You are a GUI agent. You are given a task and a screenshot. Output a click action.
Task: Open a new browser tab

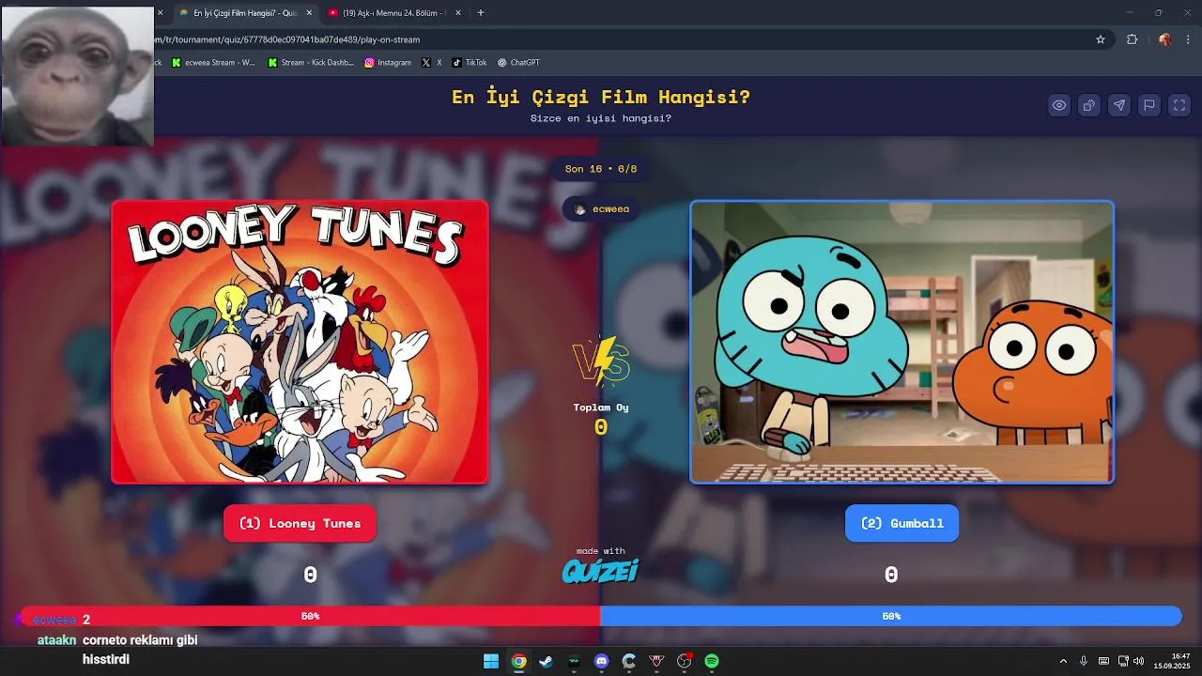pos(481,13)
